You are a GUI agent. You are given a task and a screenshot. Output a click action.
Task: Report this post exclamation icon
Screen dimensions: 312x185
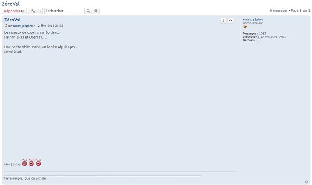point(224,20)
